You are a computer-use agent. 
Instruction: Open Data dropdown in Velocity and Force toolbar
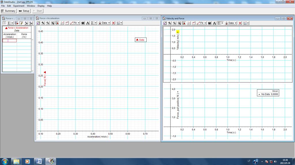click(x=231, y=23)
